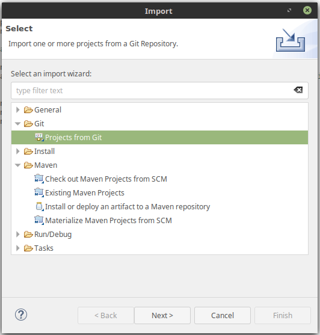Collapse the Maven category
This screenshot has width=320, height=335.
(17, 165)
